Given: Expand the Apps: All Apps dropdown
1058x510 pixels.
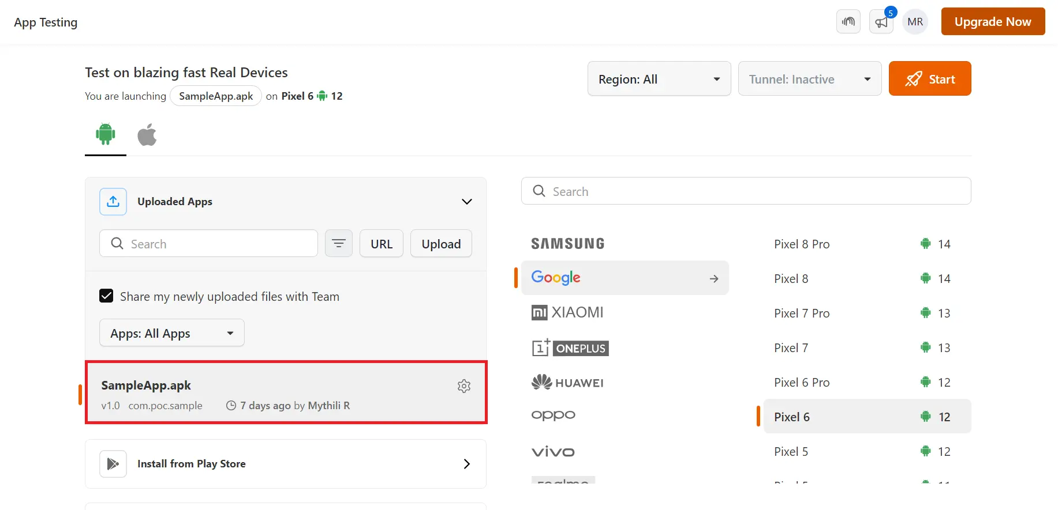Looking at the screenshot, I should 172,333.
